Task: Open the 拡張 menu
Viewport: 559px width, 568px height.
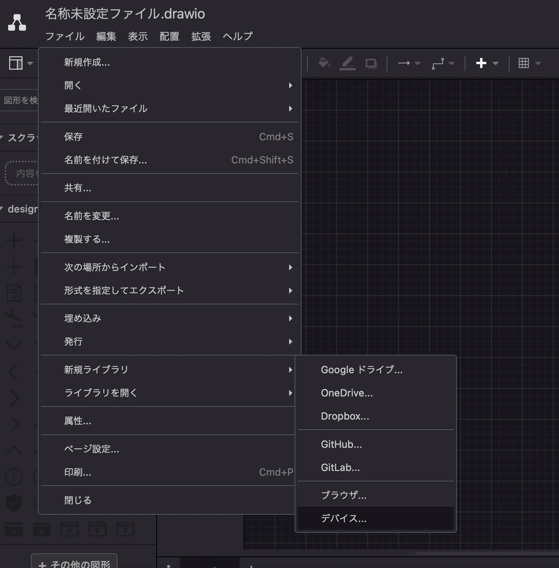Action: pos(201,36)
